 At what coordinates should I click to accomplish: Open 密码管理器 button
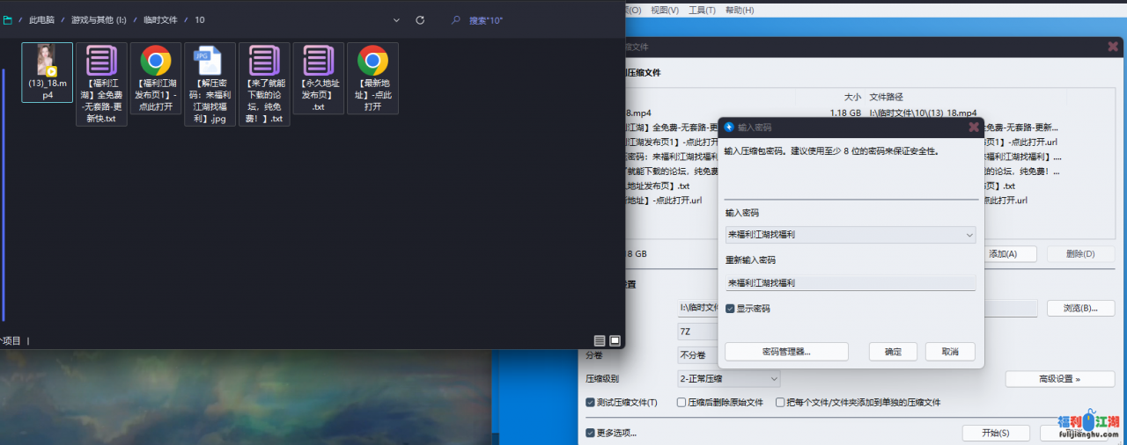[786, 352]
